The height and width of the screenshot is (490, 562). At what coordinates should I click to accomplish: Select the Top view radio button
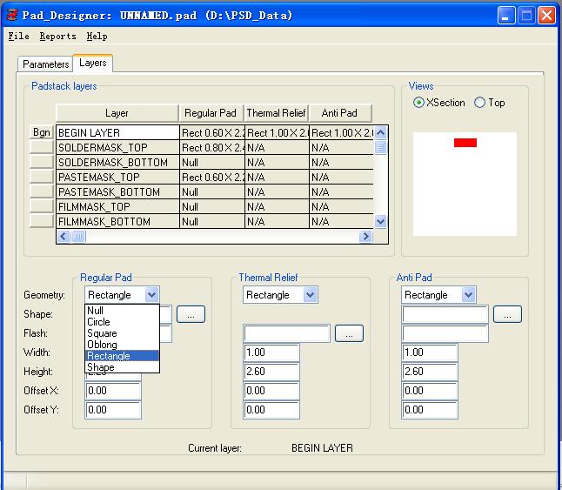[x=479, y=103]
